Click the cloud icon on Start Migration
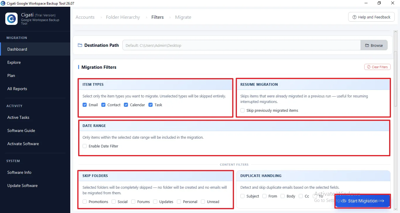 coord(344,201)
